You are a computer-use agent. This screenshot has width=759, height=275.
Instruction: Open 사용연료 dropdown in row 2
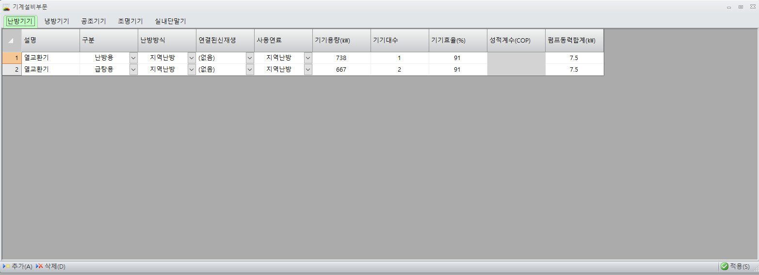tap(308, 69)
